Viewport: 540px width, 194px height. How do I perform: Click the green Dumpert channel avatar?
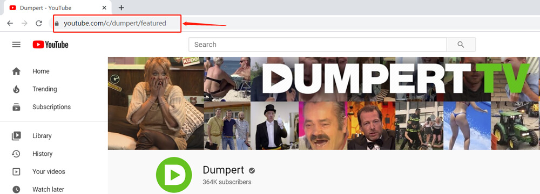point(174,175)
